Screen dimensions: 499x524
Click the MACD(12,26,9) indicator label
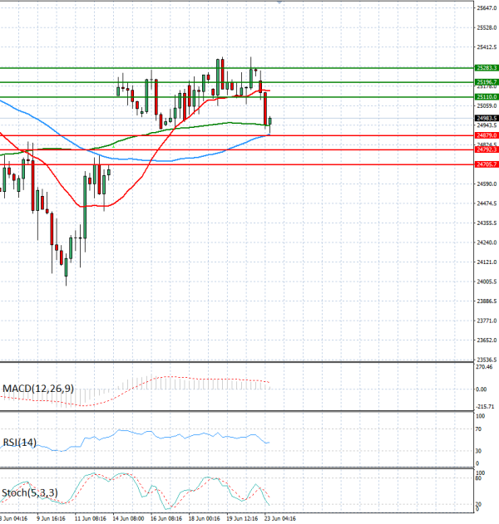coord(38,389)
